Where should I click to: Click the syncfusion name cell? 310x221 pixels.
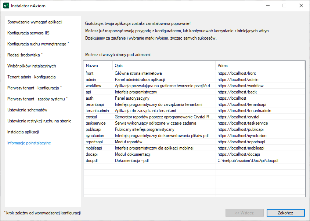point(95,136)
